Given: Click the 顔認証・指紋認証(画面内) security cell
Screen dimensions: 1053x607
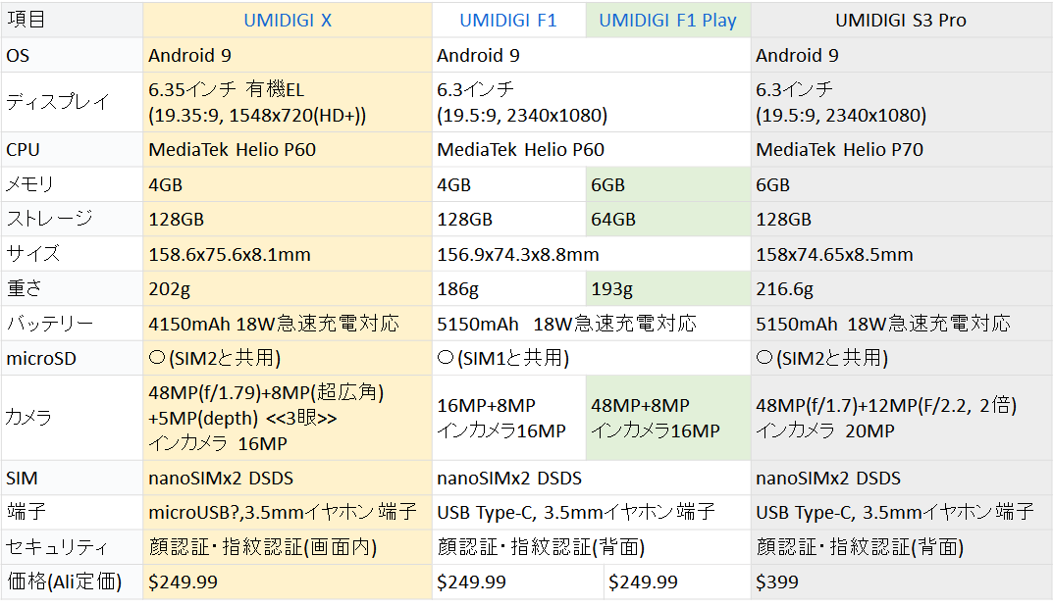Looking at the screenshot, I should tap(287, 547).
